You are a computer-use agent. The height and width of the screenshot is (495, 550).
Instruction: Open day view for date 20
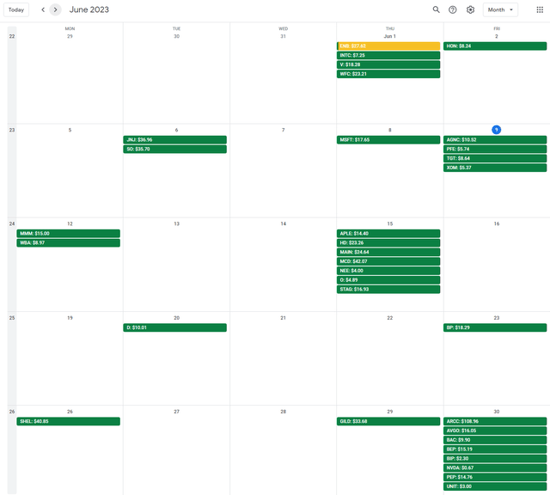click(x=176, y=318)
